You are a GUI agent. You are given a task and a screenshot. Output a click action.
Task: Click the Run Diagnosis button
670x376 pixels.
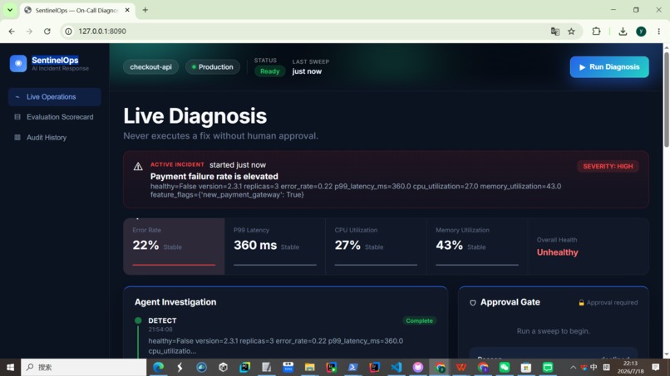coord(608,67)
